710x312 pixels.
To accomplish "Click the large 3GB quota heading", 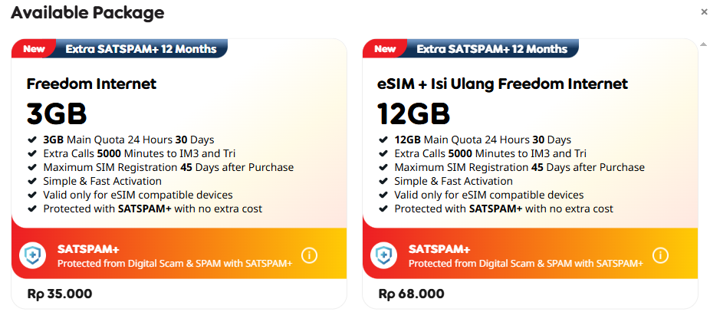I will pos(57,113).
